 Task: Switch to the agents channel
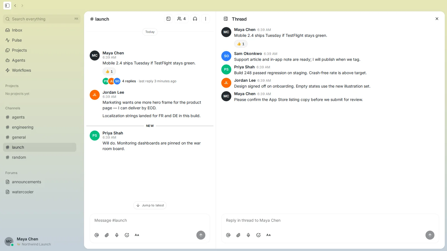pyautogui.click(x=40, y=117)
